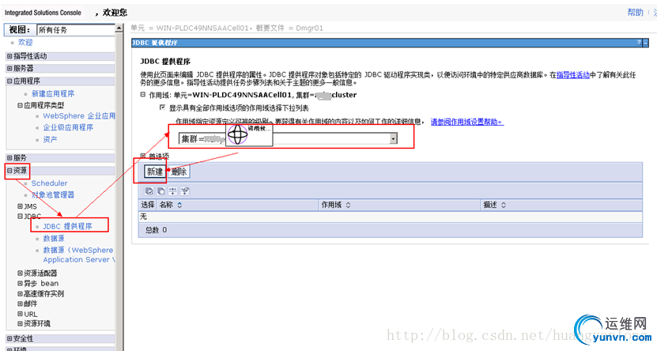The image size is (657, 351).
Task: Open the 资产 link
Action: pos(50,139)
